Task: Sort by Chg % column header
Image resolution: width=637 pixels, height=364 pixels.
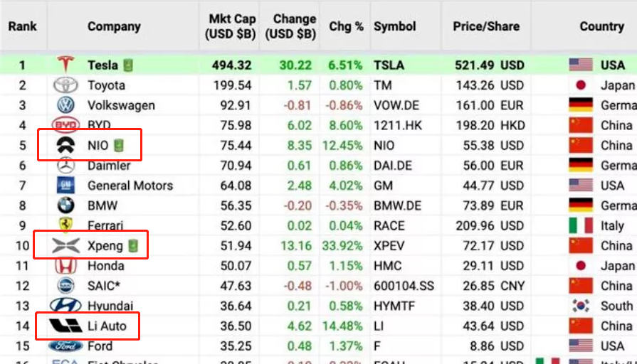Action: coord(346,26)
